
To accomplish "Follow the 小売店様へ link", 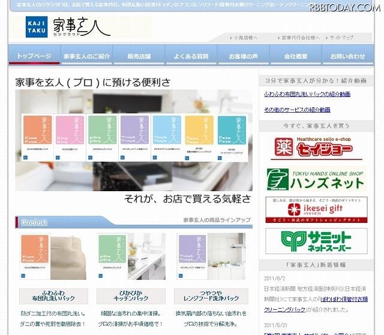I will [246, 38].
